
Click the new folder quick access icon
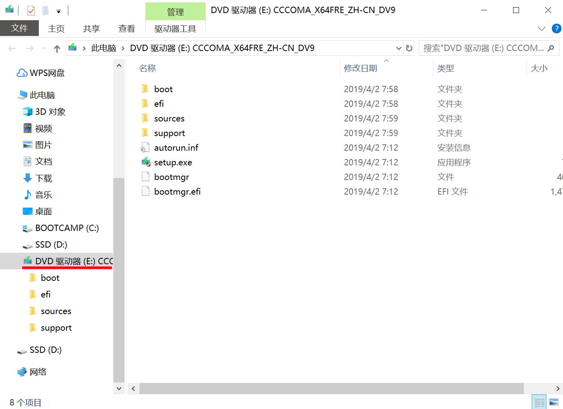click(x=46, y=11)
